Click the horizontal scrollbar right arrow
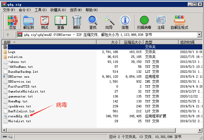This screenshot has width=204, height=140. (x=200, y=130)
